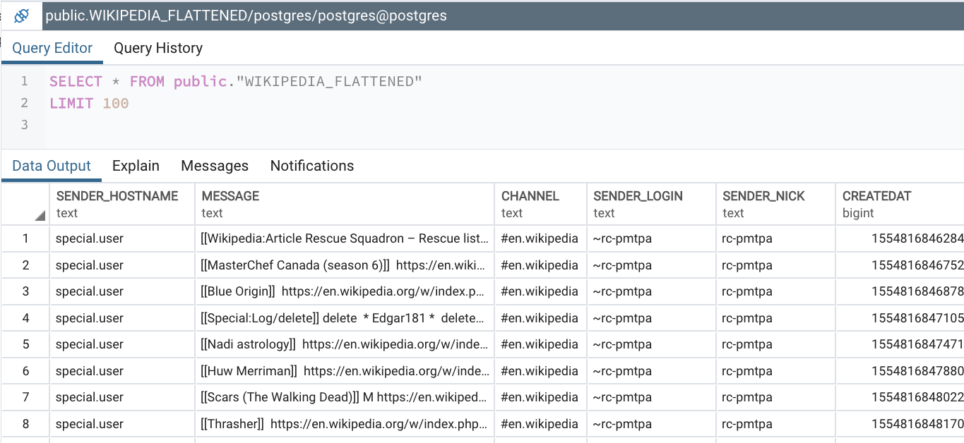Viewport: 964px width, 443px height.
Task: Click the MESSAGE column header
Action: (345, 205)
